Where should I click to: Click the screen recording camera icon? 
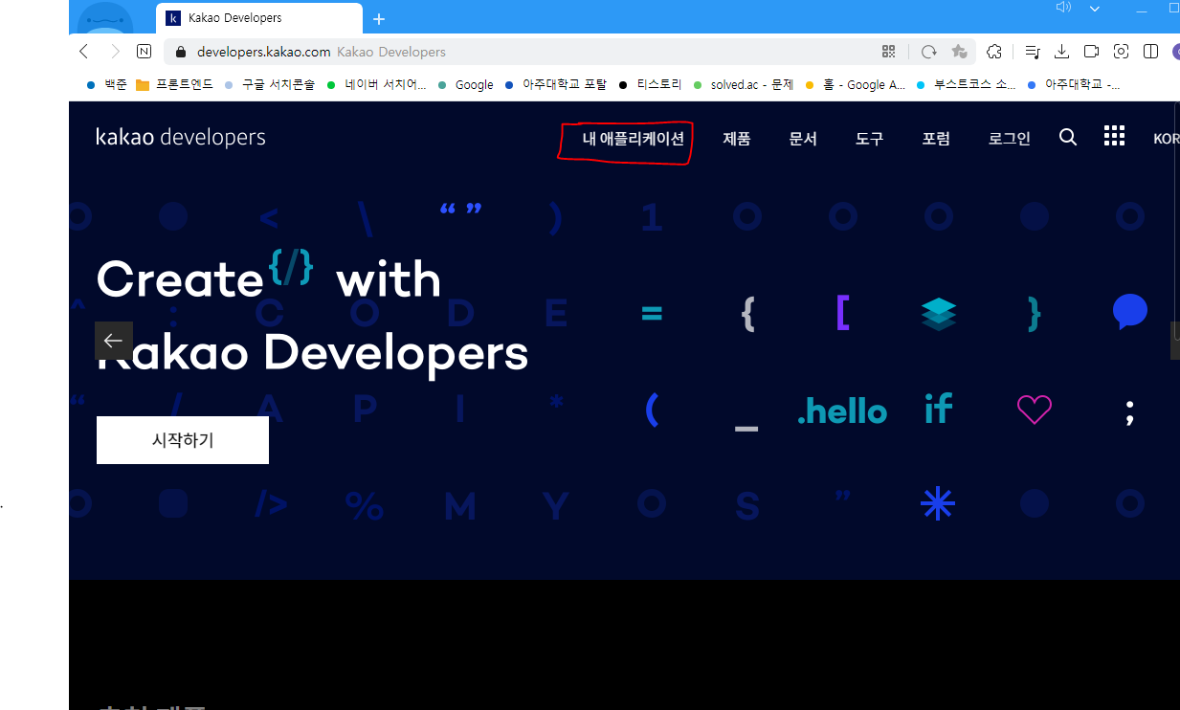[x=1091, y=52]
